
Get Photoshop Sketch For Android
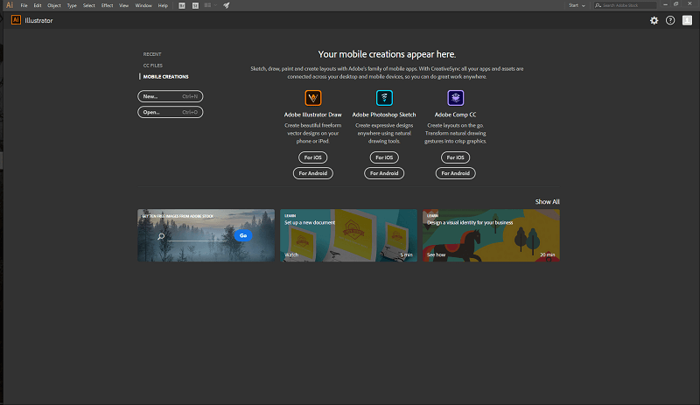384,173
